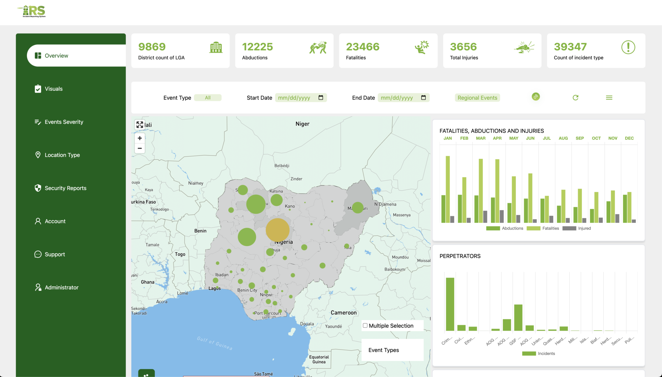The height and width of the screenshot is (377, 662).
Task: Go to Security Reports in sidebar
Action: (65, 188)
